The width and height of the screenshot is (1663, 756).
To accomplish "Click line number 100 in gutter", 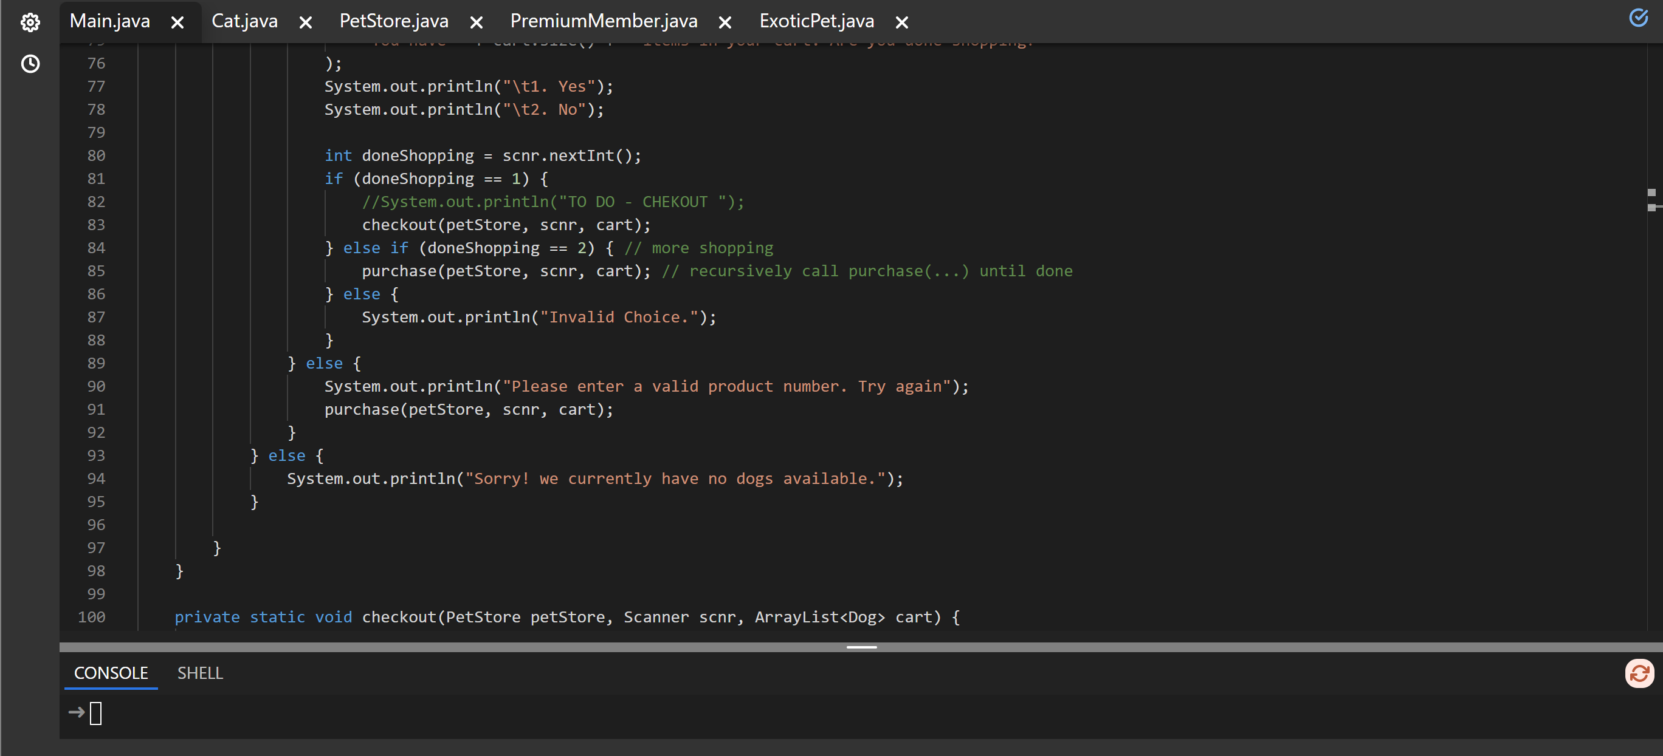I will 91,617.
